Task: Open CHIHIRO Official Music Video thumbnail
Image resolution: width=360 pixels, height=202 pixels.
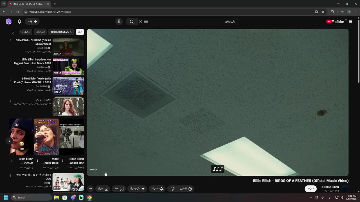Action: (x=68, y=47)
